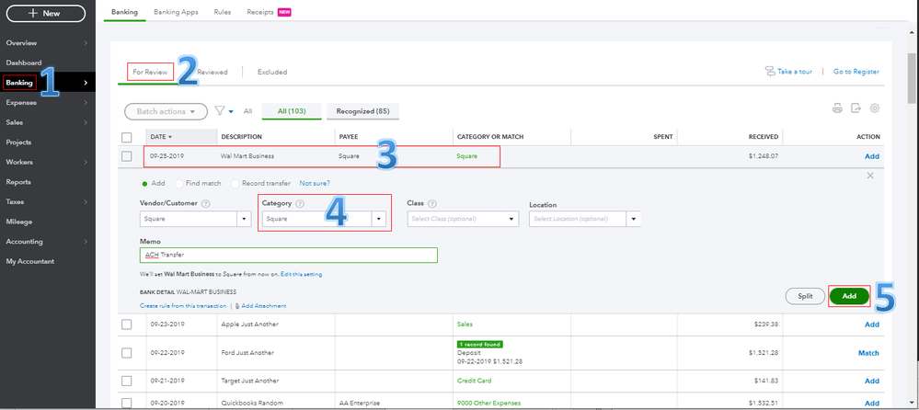Viewport: 919px width, 410px height.
Task: Check the Quickbooks Random row checkbox
Action: pyautogui.click(x=127, y=403)
